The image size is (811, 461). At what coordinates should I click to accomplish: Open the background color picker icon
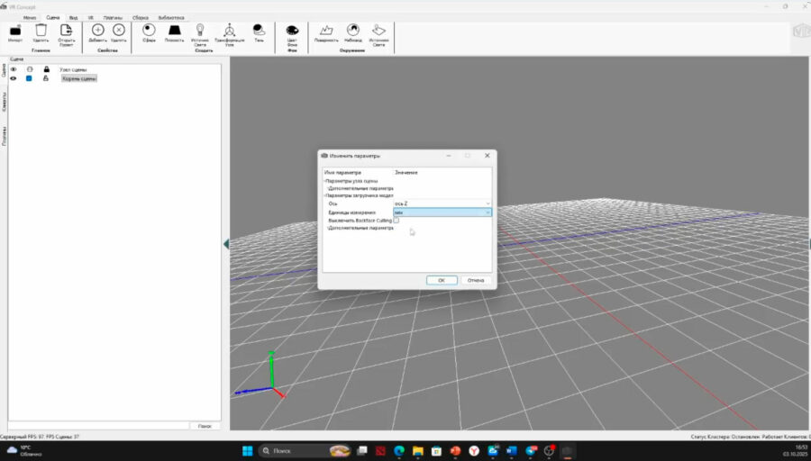click(292, 31)
